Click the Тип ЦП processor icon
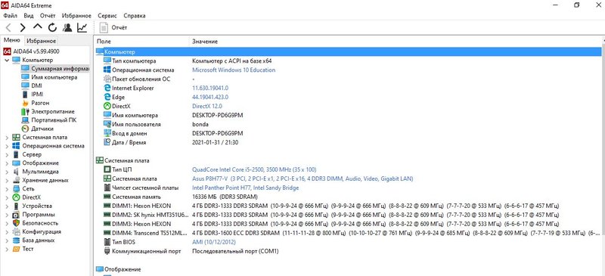Viewport: 605px width, 276px height. [x=107, y=169]
